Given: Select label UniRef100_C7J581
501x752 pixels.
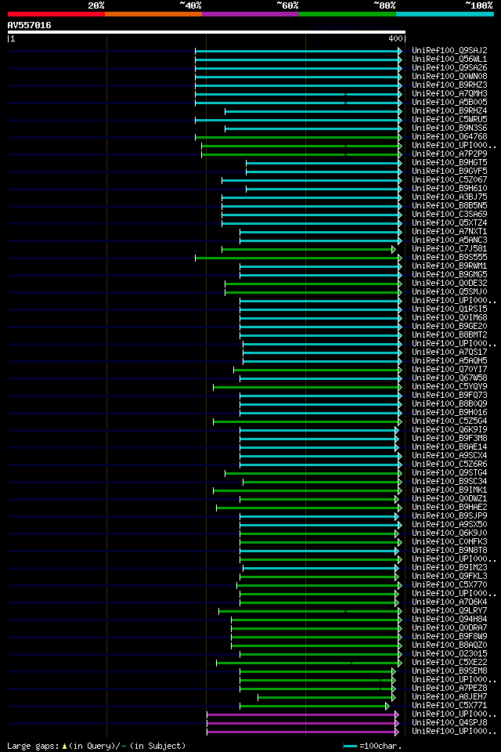Looking at the screenshot, I should (x=449, y=249).
